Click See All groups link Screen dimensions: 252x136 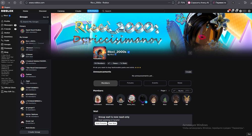(46, 17)
